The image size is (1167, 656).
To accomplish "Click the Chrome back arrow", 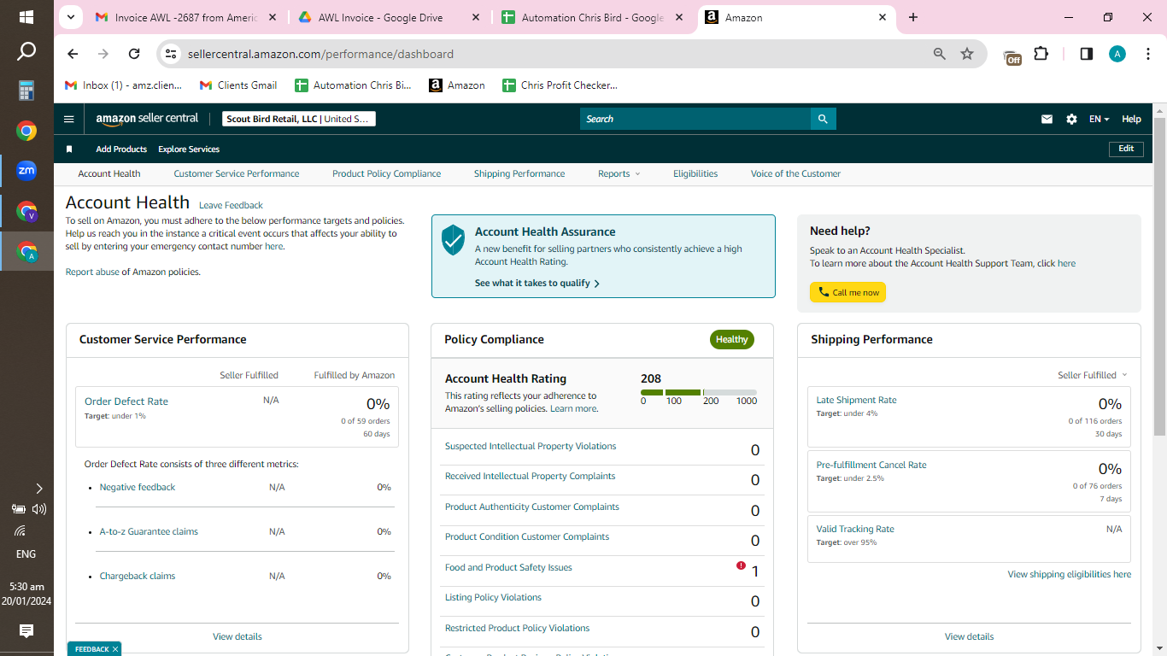I will [73, 54].
